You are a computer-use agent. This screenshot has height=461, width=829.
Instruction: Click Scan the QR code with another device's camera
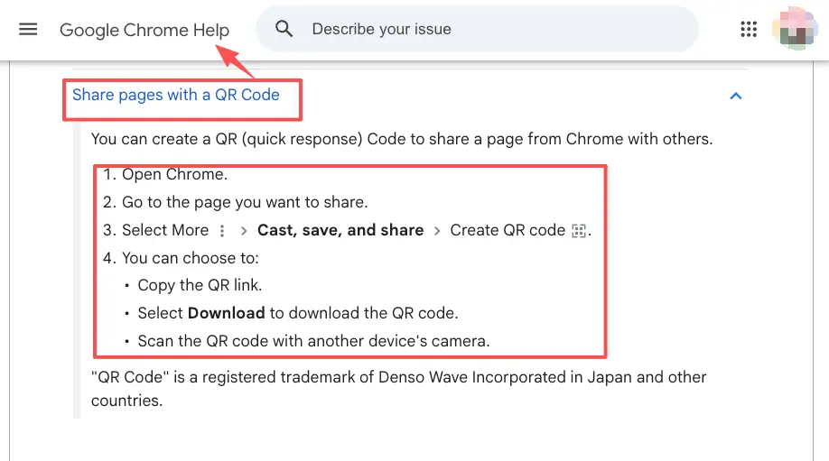[x=313, y=341]
